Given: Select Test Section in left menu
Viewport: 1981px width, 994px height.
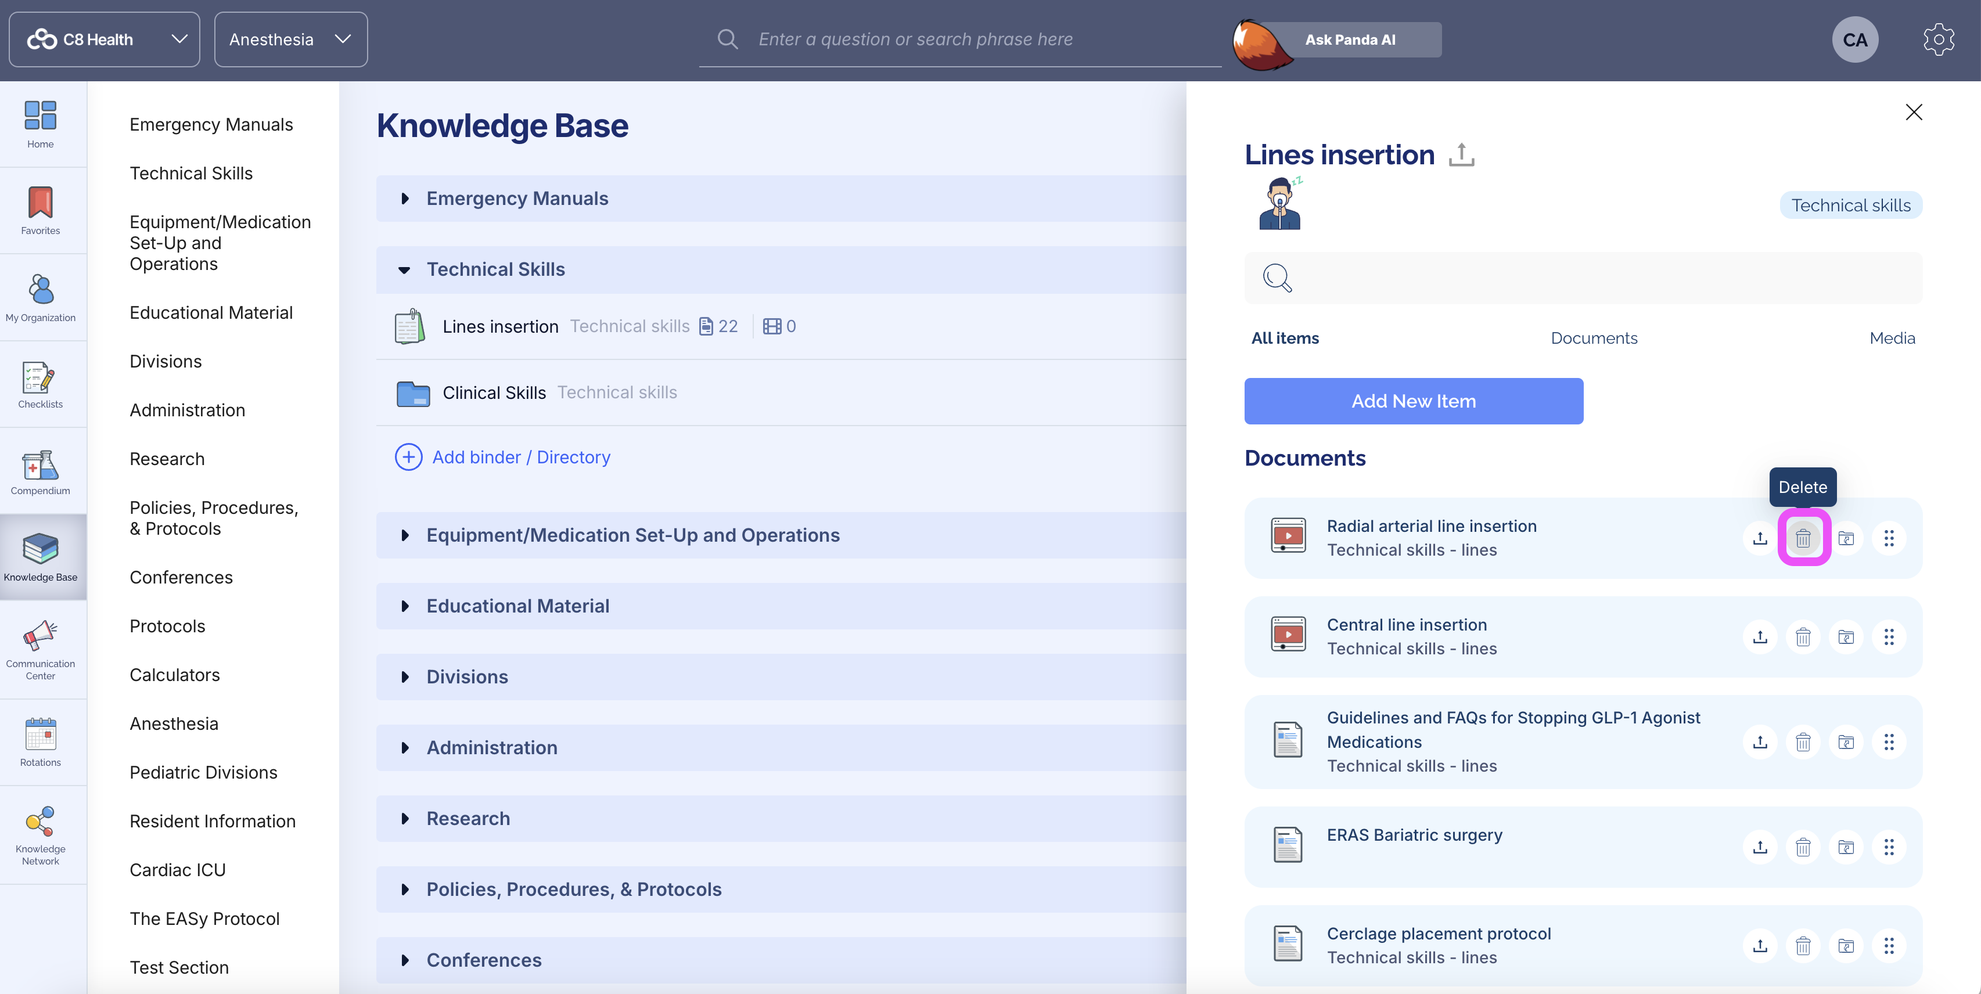Looking at the screenshot, I should [179, 968].
